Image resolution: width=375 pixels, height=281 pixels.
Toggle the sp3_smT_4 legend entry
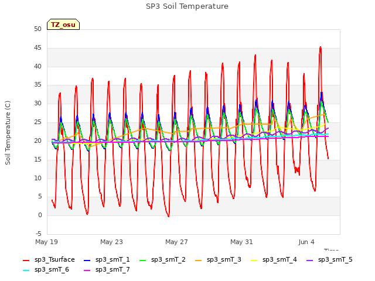coord(274,260)
